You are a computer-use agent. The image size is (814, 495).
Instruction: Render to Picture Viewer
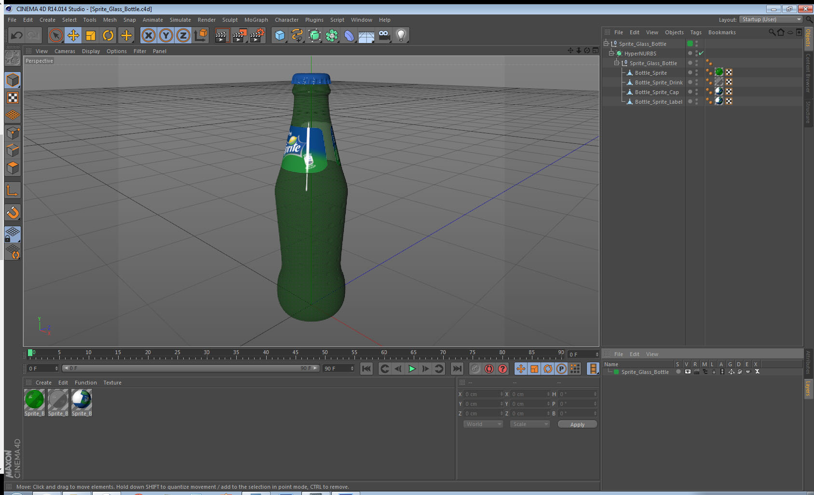click(x=240, y=35)
